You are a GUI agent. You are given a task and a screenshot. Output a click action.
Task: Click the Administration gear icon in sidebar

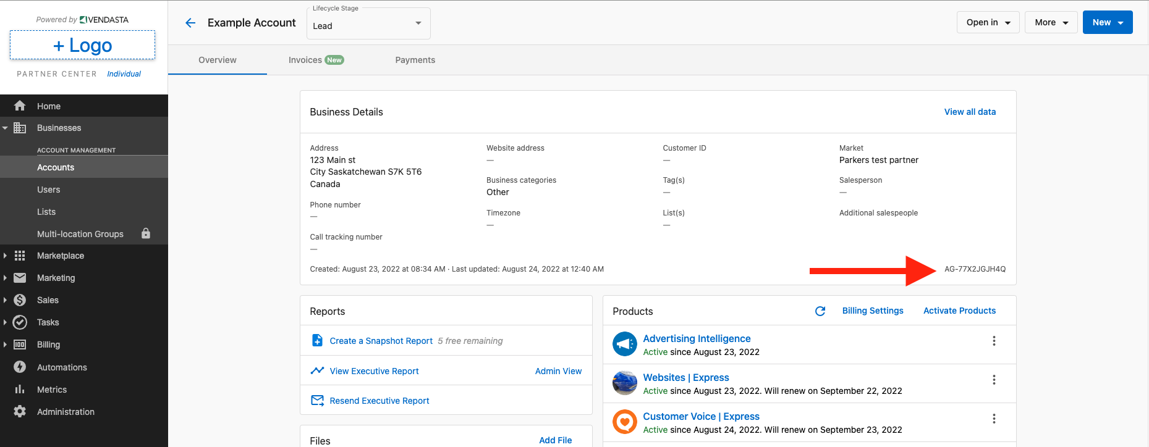tap(20, 411)
